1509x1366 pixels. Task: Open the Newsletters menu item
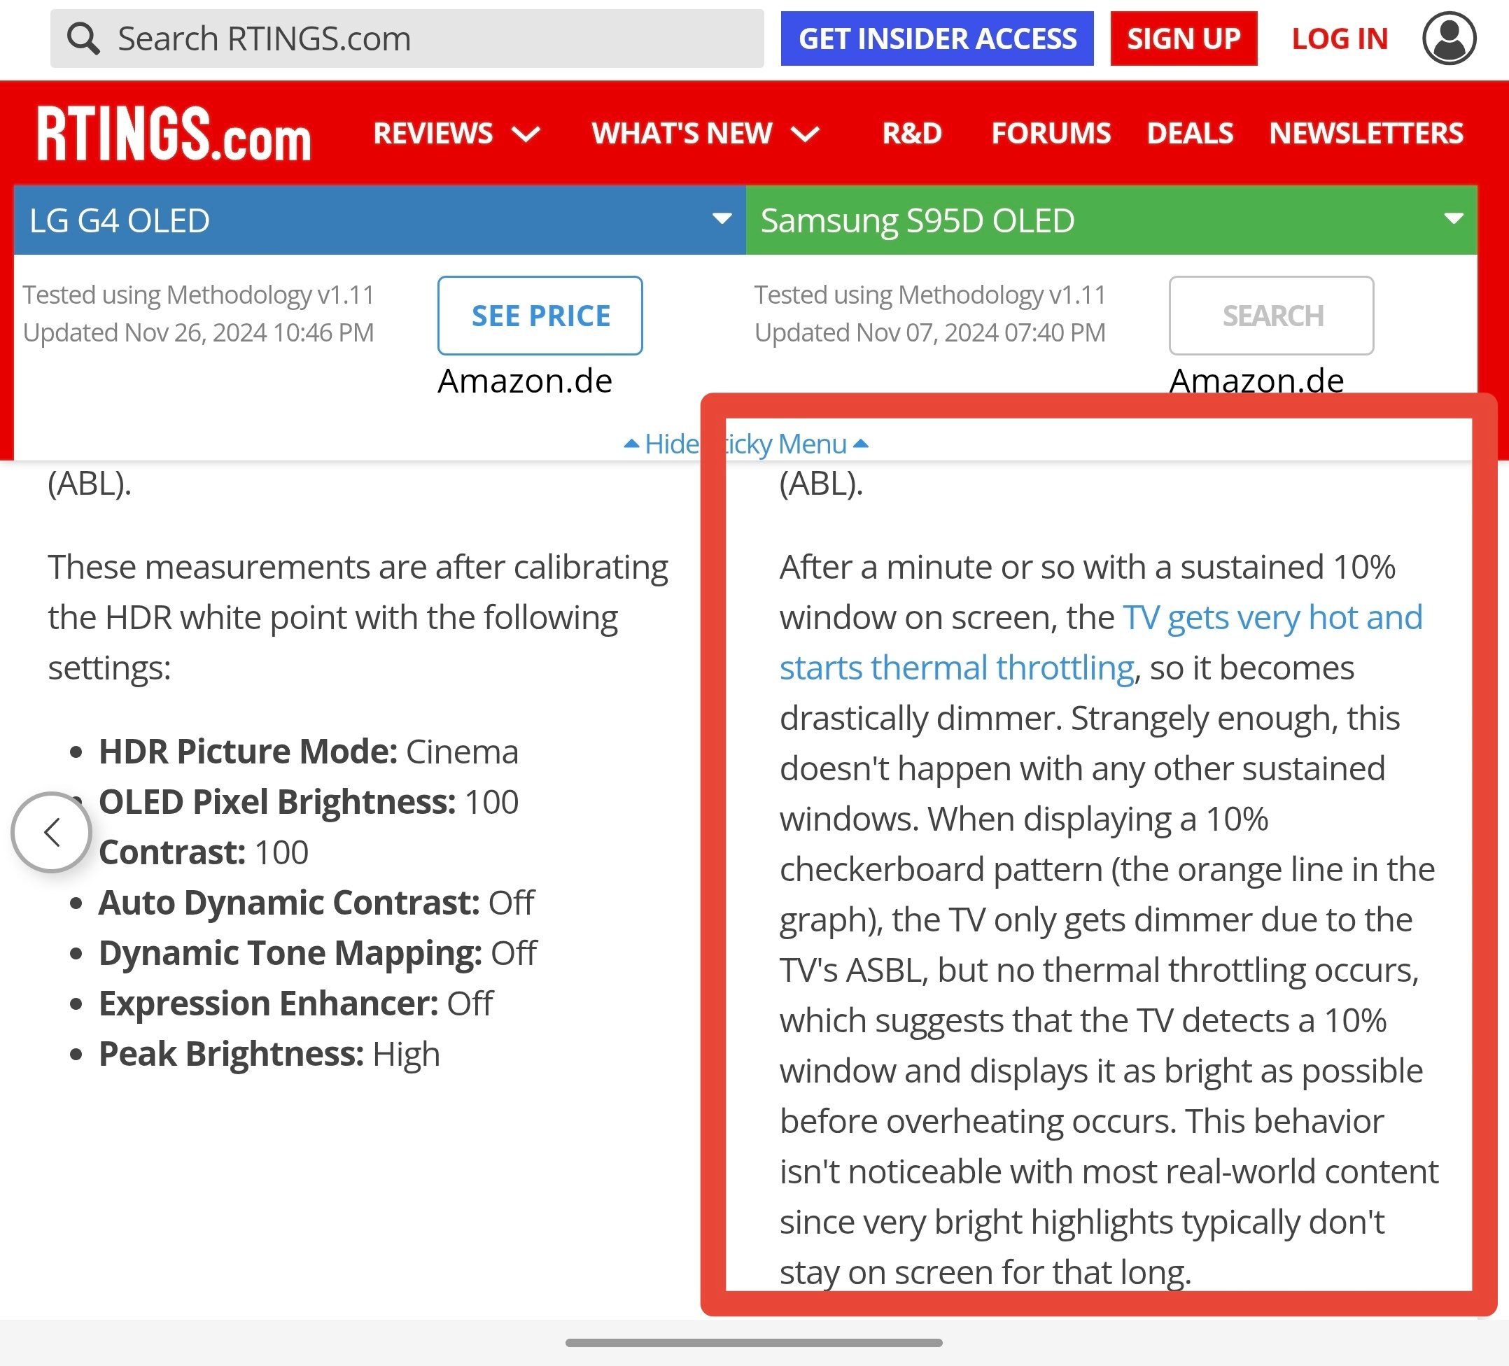click(1366, 133)
